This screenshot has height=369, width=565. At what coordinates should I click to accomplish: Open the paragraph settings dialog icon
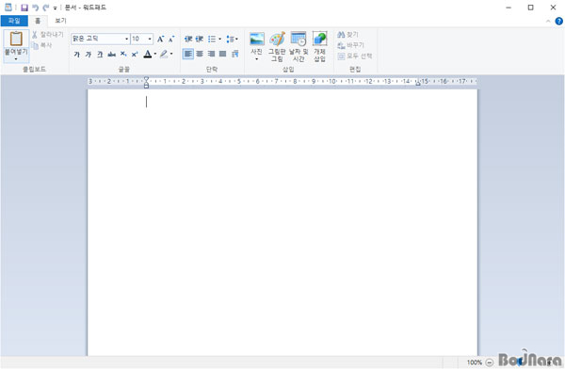pyautogui.click(x=235, y=54)
